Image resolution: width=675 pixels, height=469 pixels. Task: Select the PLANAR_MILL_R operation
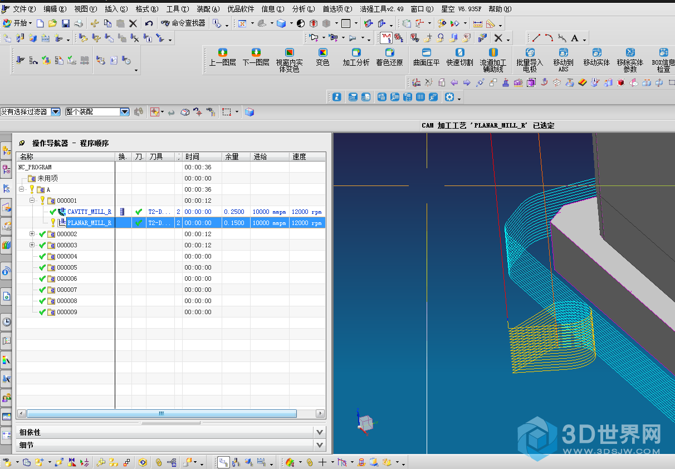[89, 223]
